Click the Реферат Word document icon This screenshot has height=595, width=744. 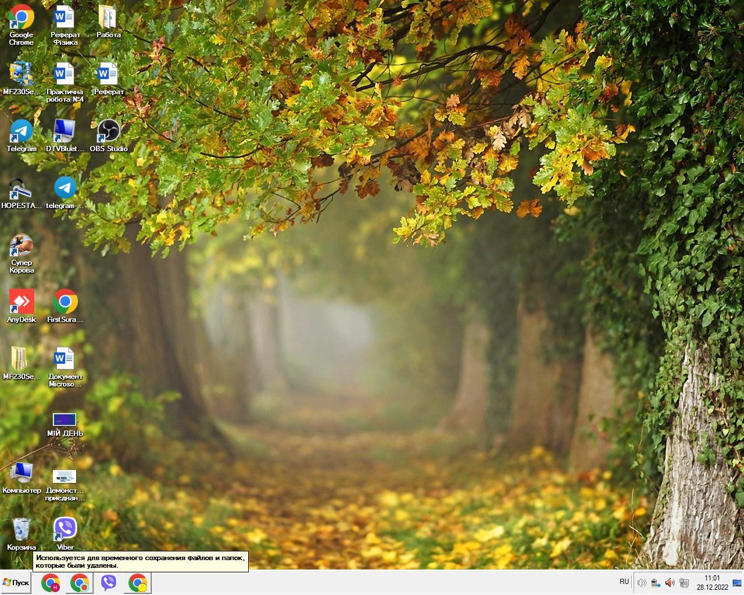[109, 78]
